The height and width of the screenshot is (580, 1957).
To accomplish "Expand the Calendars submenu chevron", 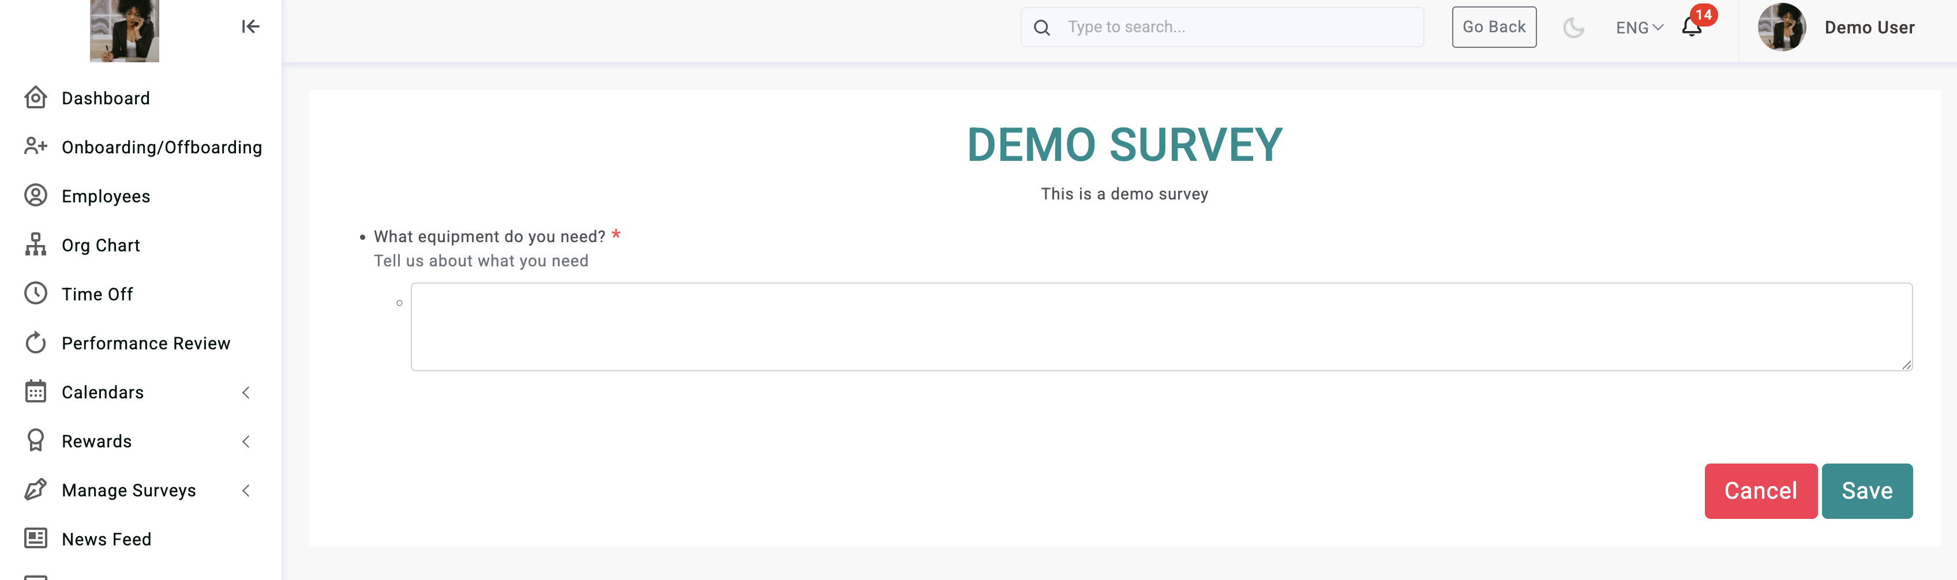I will [x=245, y=393].
